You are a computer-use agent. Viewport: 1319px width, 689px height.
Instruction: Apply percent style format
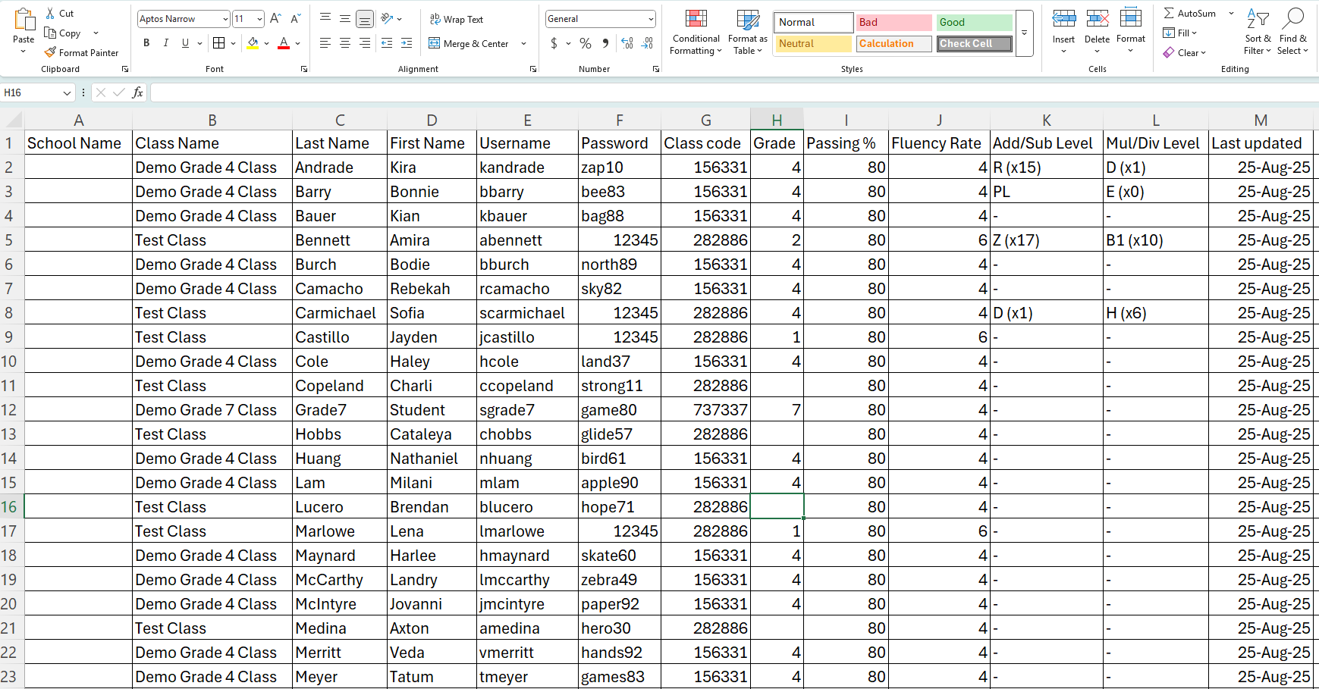tap(586, 43)
